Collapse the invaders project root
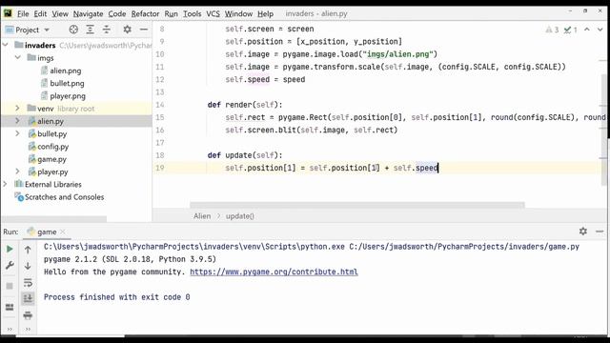The height and width of the screenshot is (343, 610). click(x=6, y=45)
